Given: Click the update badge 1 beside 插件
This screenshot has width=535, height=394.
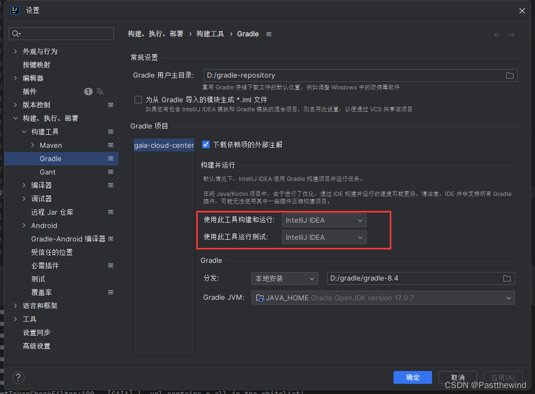Looking at the screenshot, I should [88, 92].
